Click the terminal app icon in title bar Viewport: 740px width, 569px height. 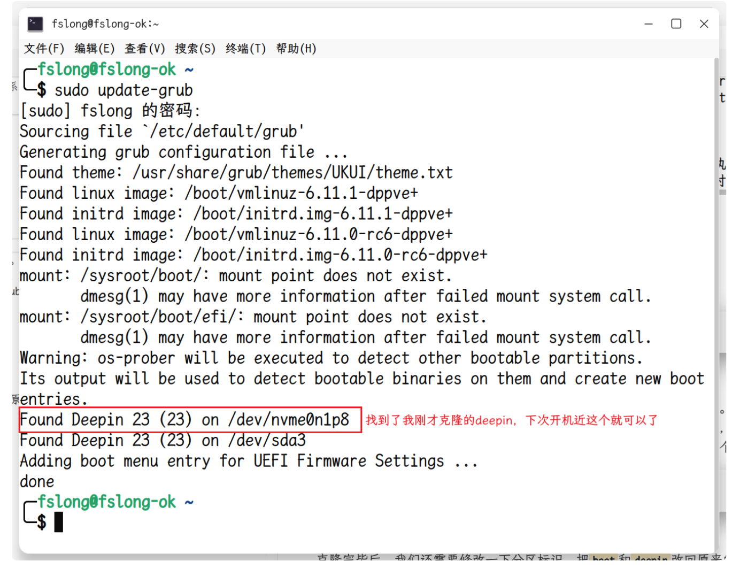tap(35, 24)
